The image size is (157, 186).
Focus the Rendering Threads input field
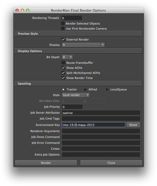click(x=72, y=18)
